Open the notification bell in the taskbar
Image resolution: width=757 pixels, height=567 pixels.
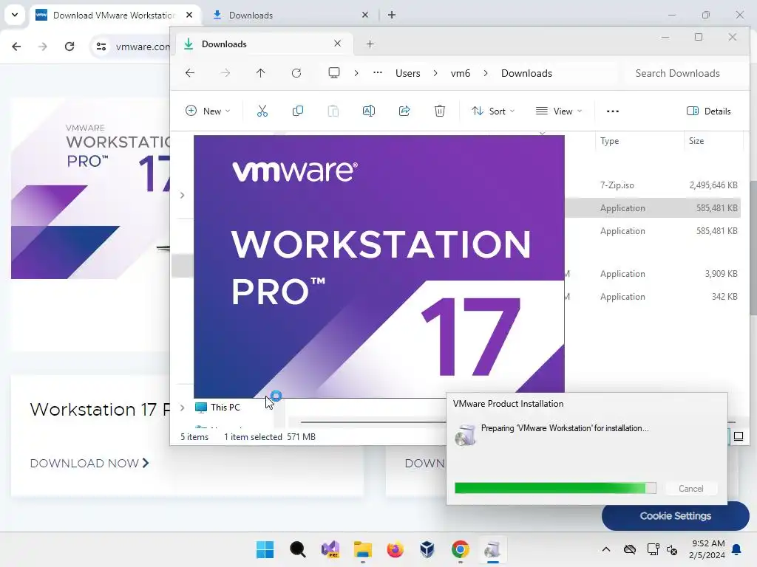[x=737, y=549]
